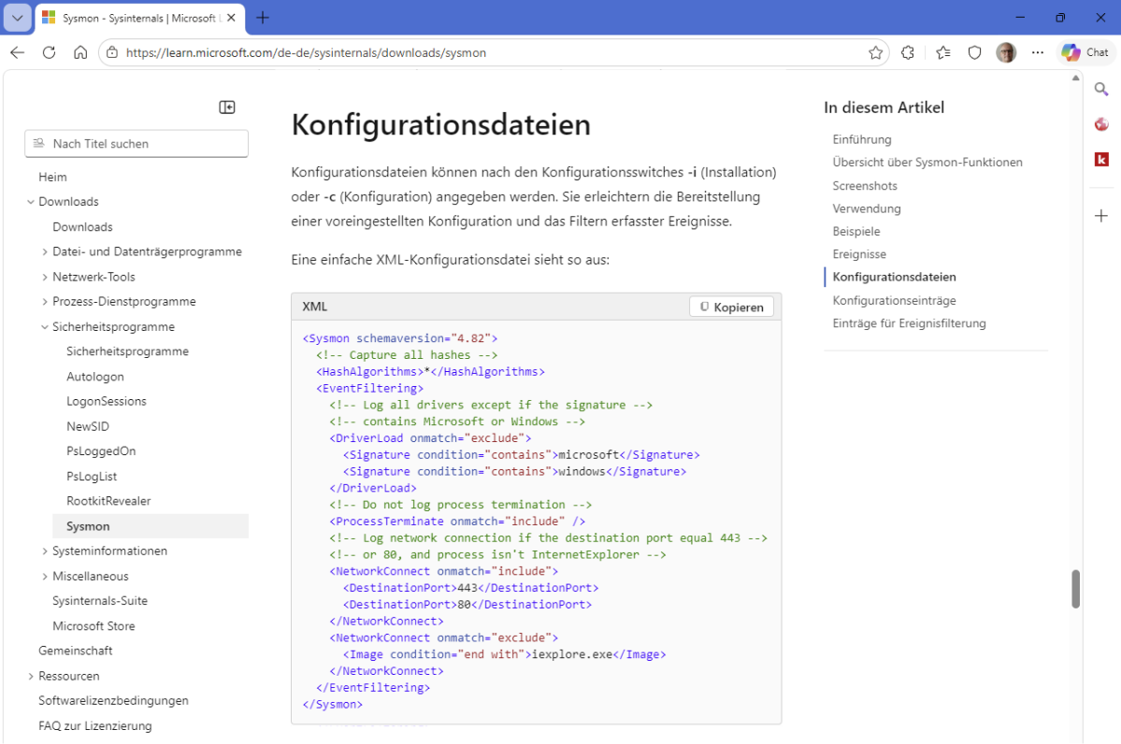Jump to Beispiele section

(855, 232)
